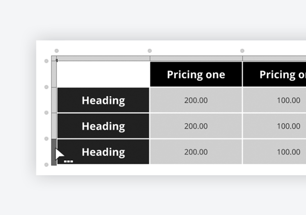This screenshot has height=215, width=306.
Task: Select the Pricing one header cell
Action: [x=196, y=74]
